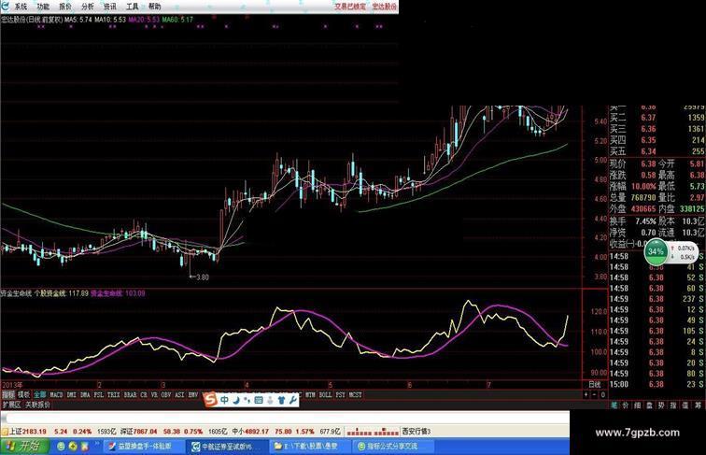
Task: Select the 筹 tab in quote panel
Action: click(x=698, y=405)
